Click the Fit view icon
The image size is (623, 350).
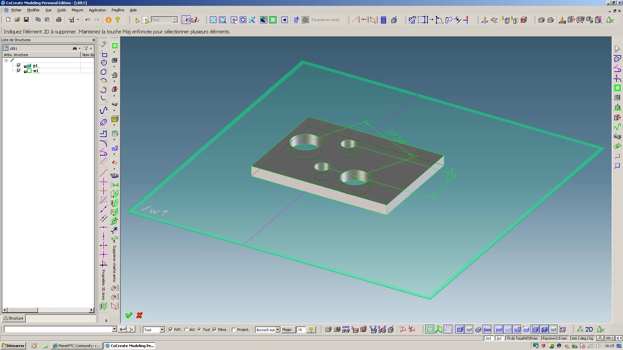213,20
